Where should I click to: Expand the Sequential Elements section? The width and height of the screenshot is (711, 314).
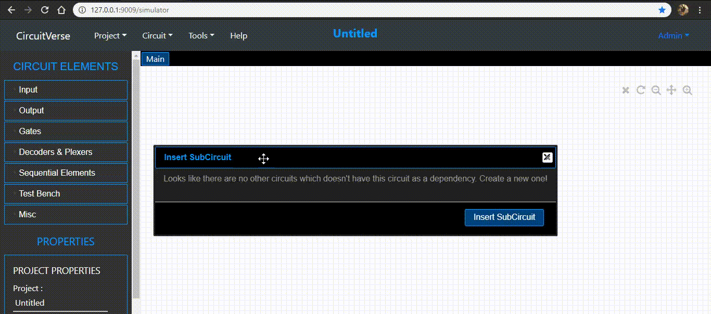click(x=66, y=173)
